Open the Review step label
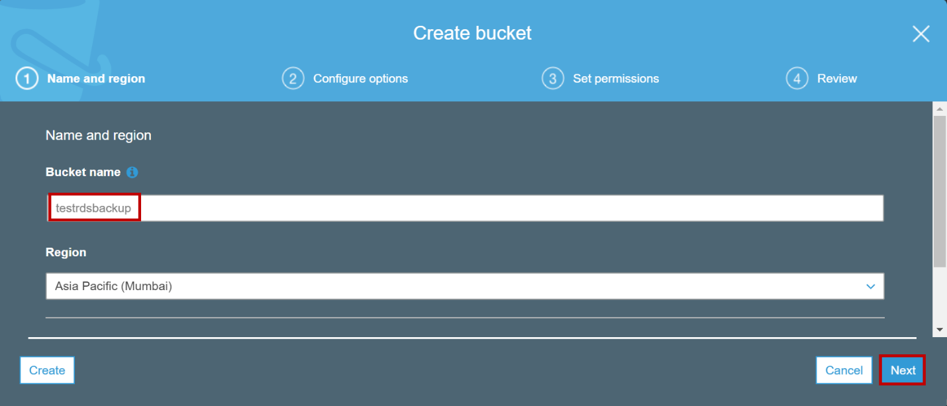The image size is (947, 406). pos(837,79)
